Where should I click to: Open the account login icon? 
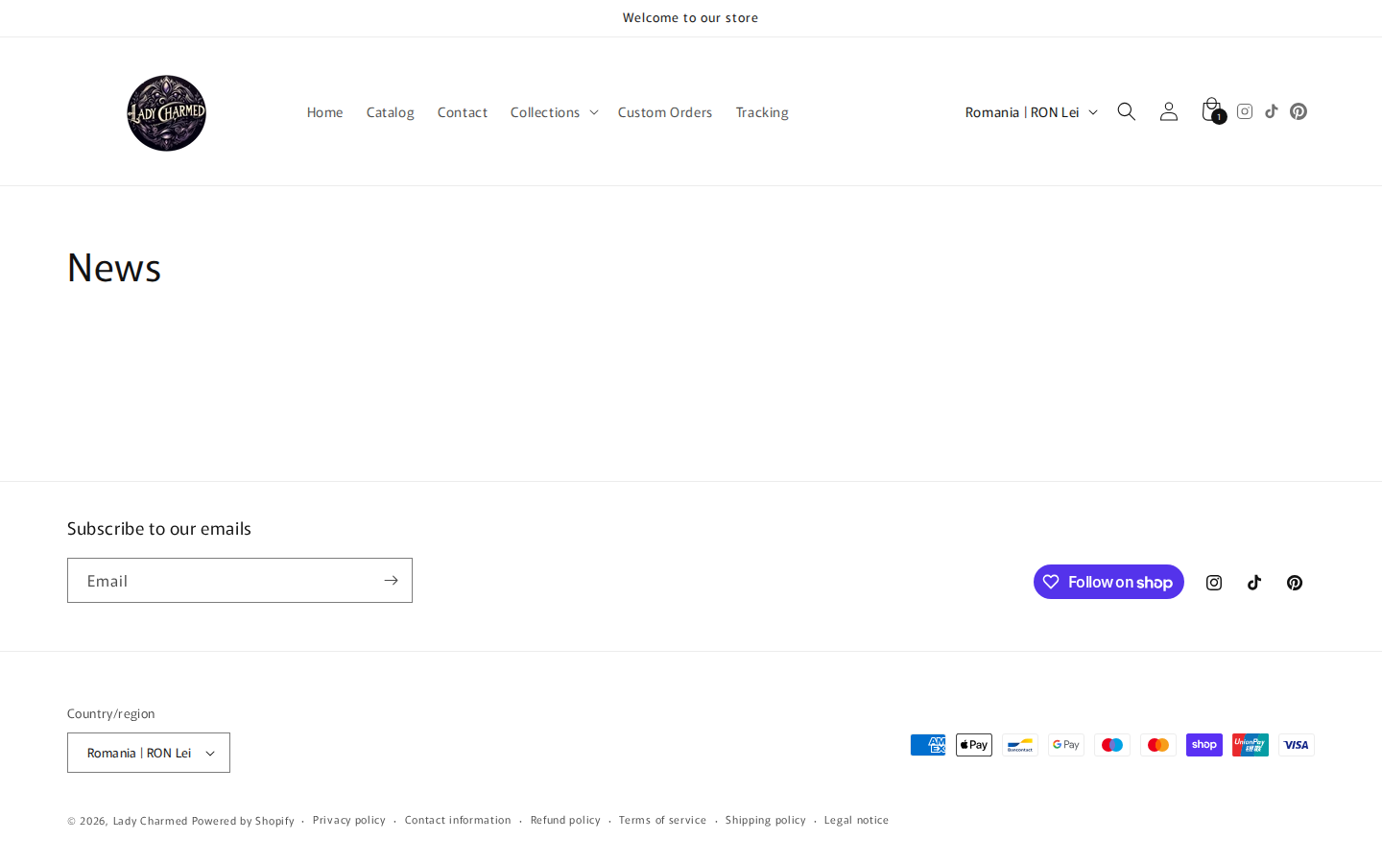point(1169,111)
